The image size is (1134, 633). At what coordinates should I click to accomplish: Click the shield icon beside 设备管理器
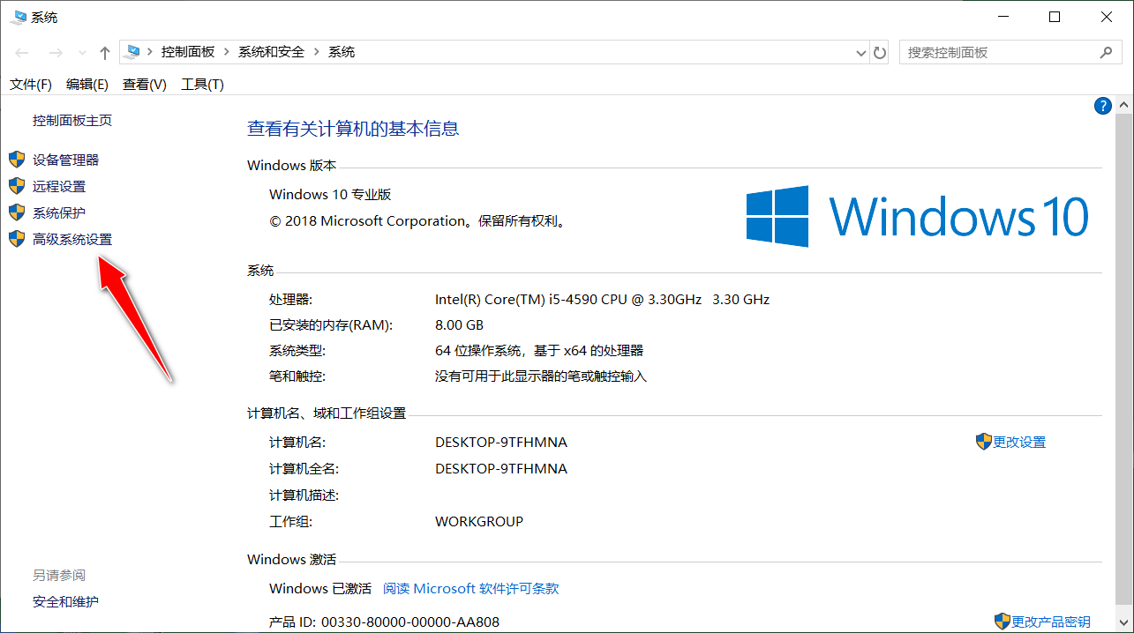coord(17,160)
